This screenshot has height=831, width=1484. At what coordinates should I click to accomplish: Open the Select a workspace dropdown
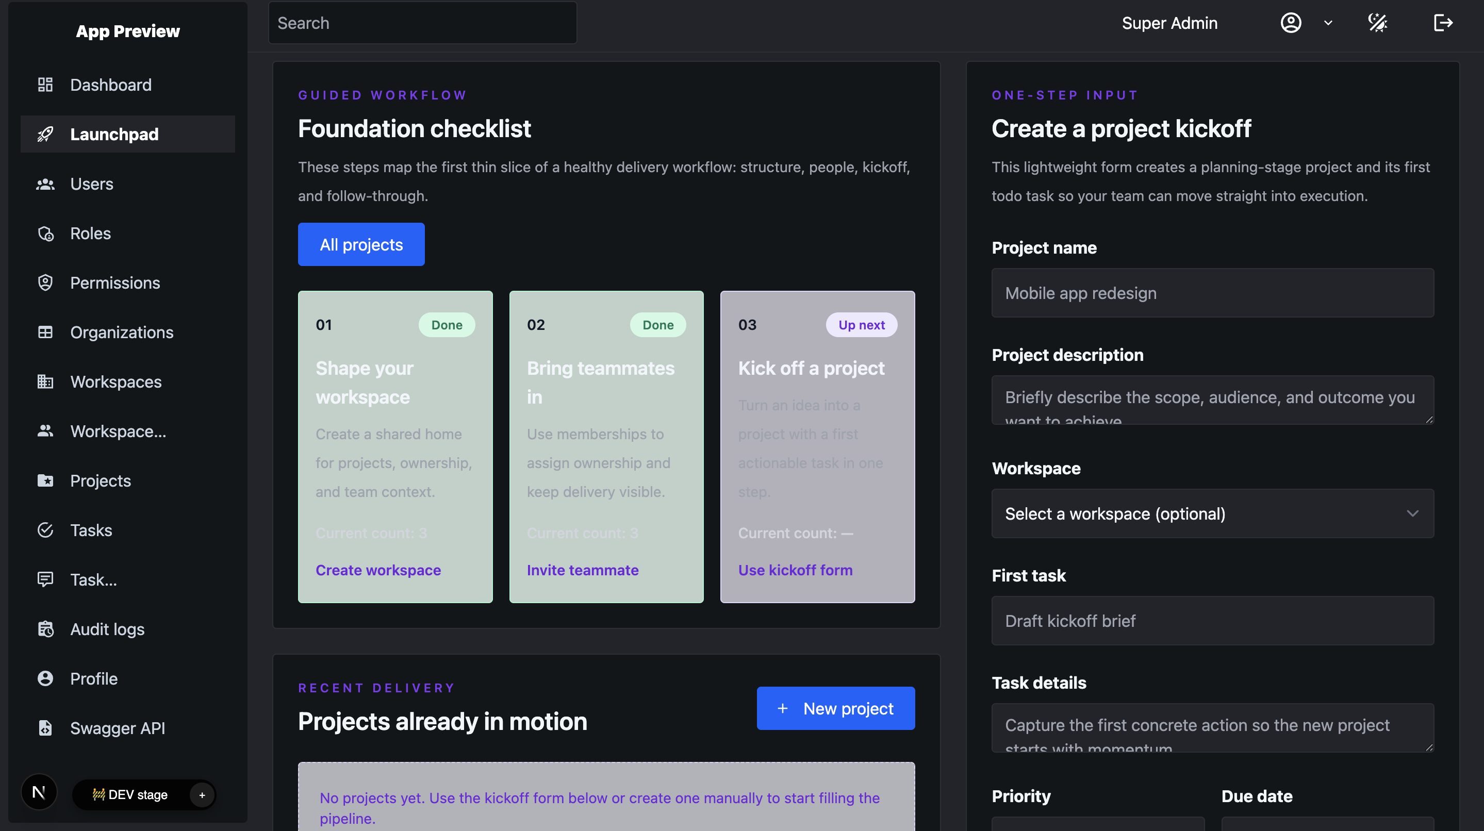coord(1213,513)
